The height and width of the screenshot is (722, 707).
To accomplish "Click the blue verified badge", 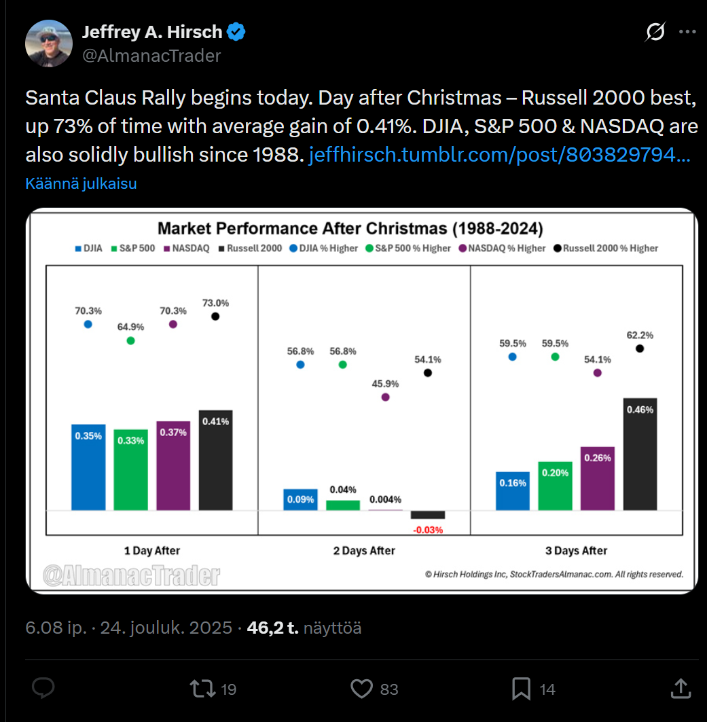I will pos(236,31).
